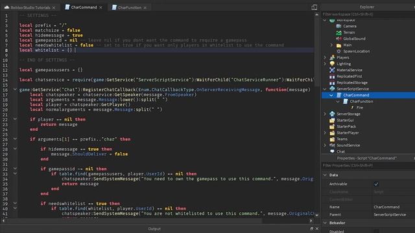The height and width of the screenshot is (233, 415).
Task: Collapse the ServerScriptService node
Action: pos(325,89)
